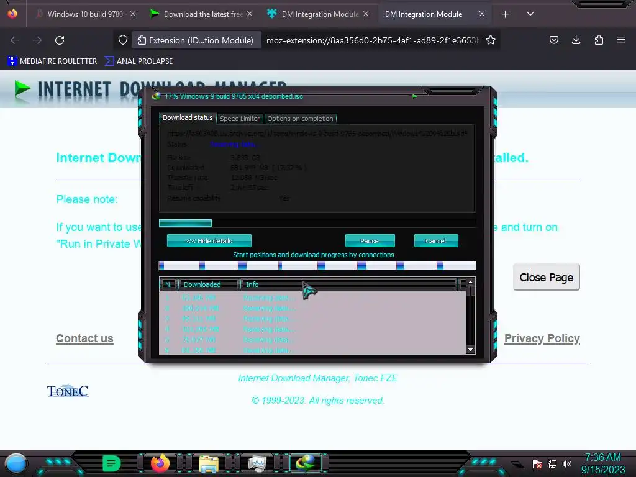Click the Internet Download Manager taskbar icon

tap(306, 463)
